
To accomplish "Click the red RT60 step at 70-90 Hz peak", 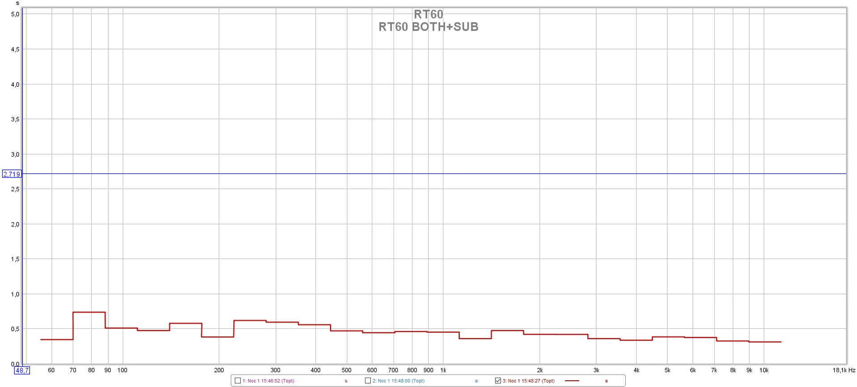I will click(89, 312).
